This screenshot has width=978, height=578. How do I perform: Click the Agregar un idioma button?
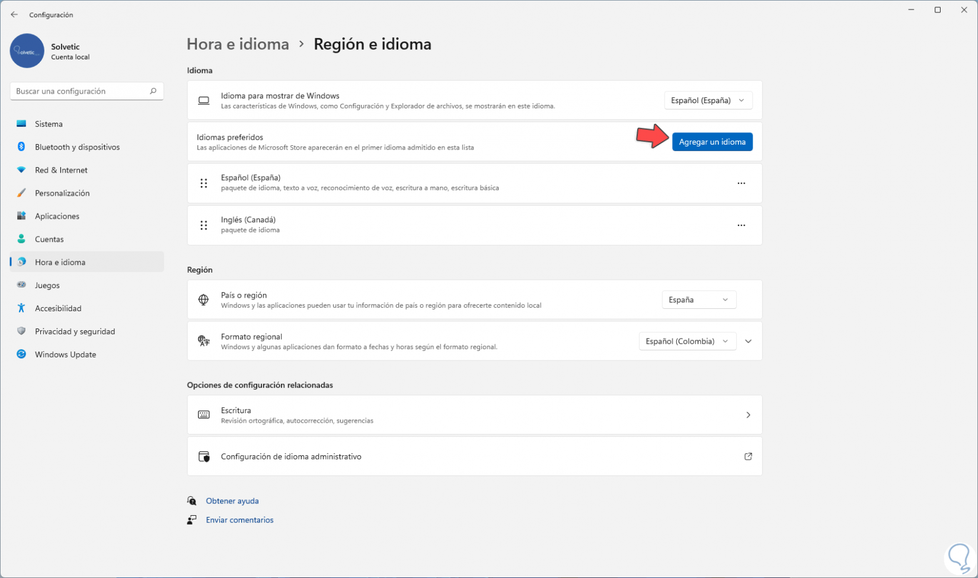pyautogui.click(x=712, y=142)
